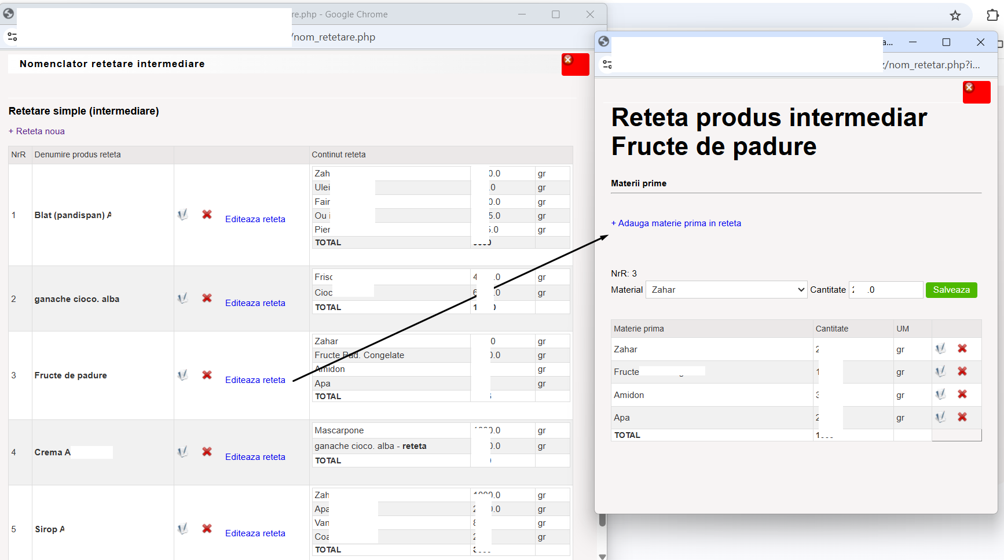Open the browser extensions puzzle icon
1004x560 pixels.
coord(992,16)
